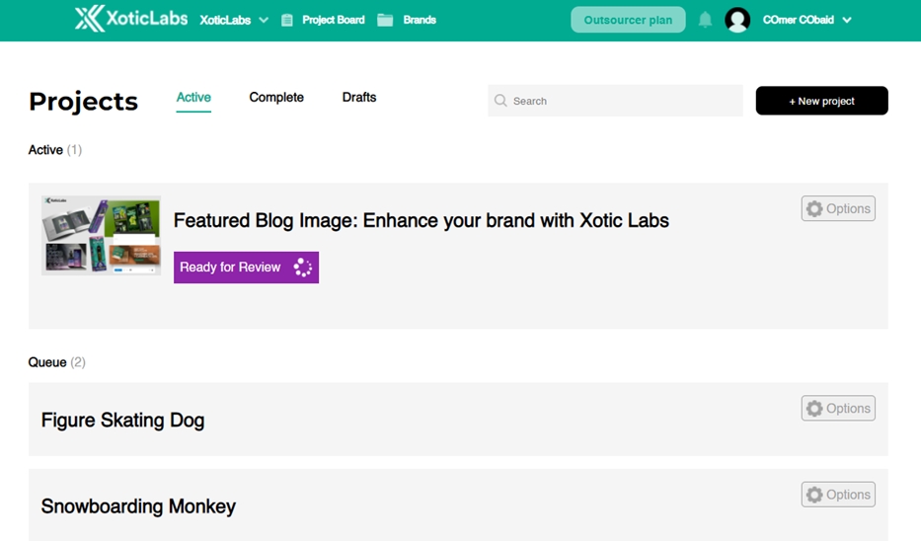Select the Active projects tab
This screenshot has width=921, height=541.
tap(193, 98)
